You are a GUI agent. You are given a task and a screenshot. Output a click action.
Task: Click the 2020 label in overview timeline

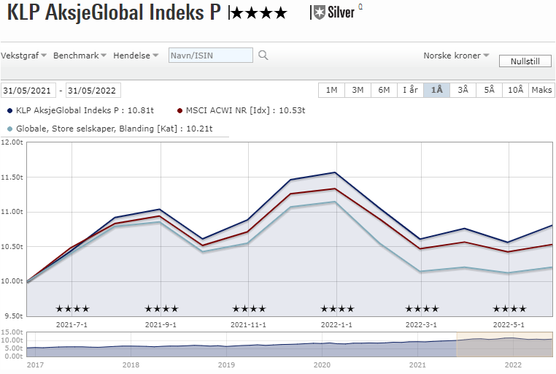pyautogui.click(x=322, y=365)
